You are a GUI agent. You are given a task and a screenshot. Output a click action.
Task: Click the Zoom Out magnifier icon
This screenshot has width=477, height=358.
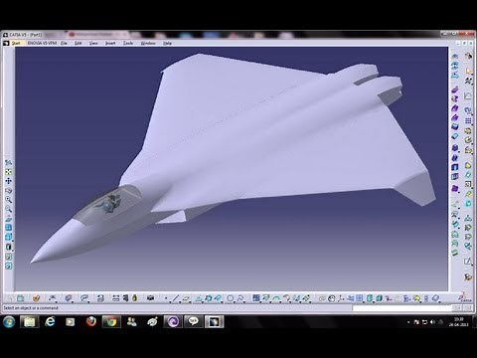(9, 209)
